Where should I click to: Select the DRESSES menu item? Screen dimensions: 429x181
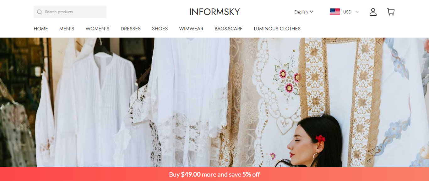click(131, 28)
